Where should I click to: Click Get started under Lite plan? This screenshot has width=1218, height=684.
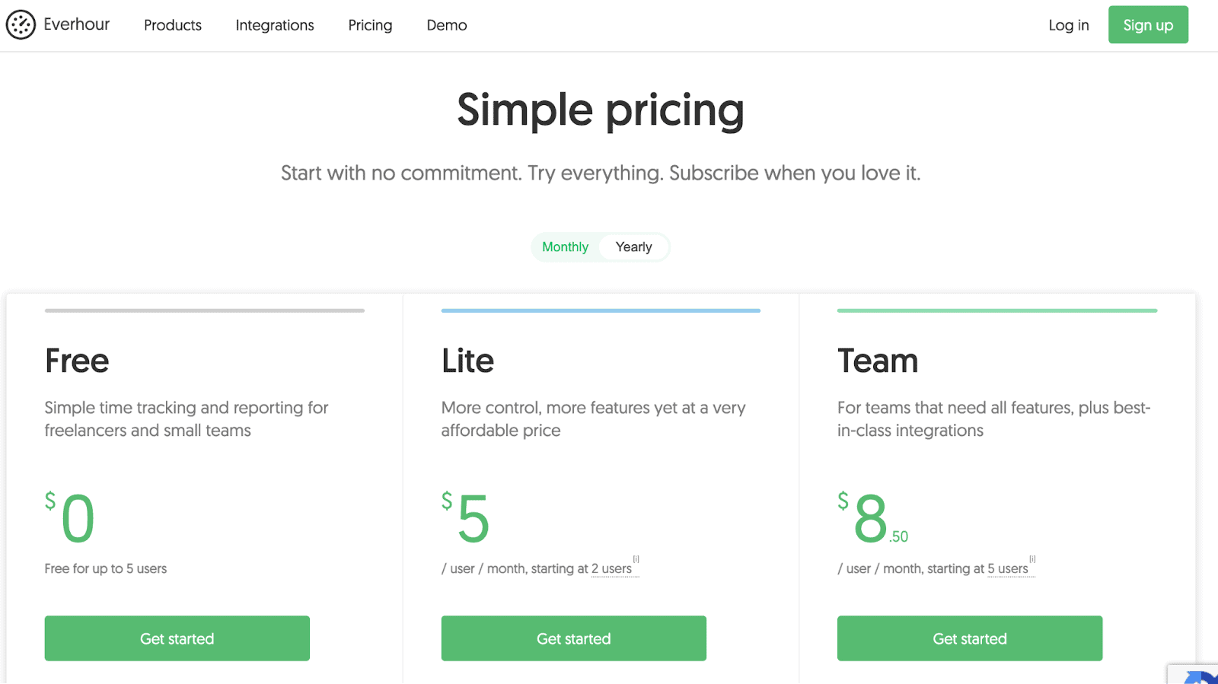pyautogui.click(x=573, y=638)
